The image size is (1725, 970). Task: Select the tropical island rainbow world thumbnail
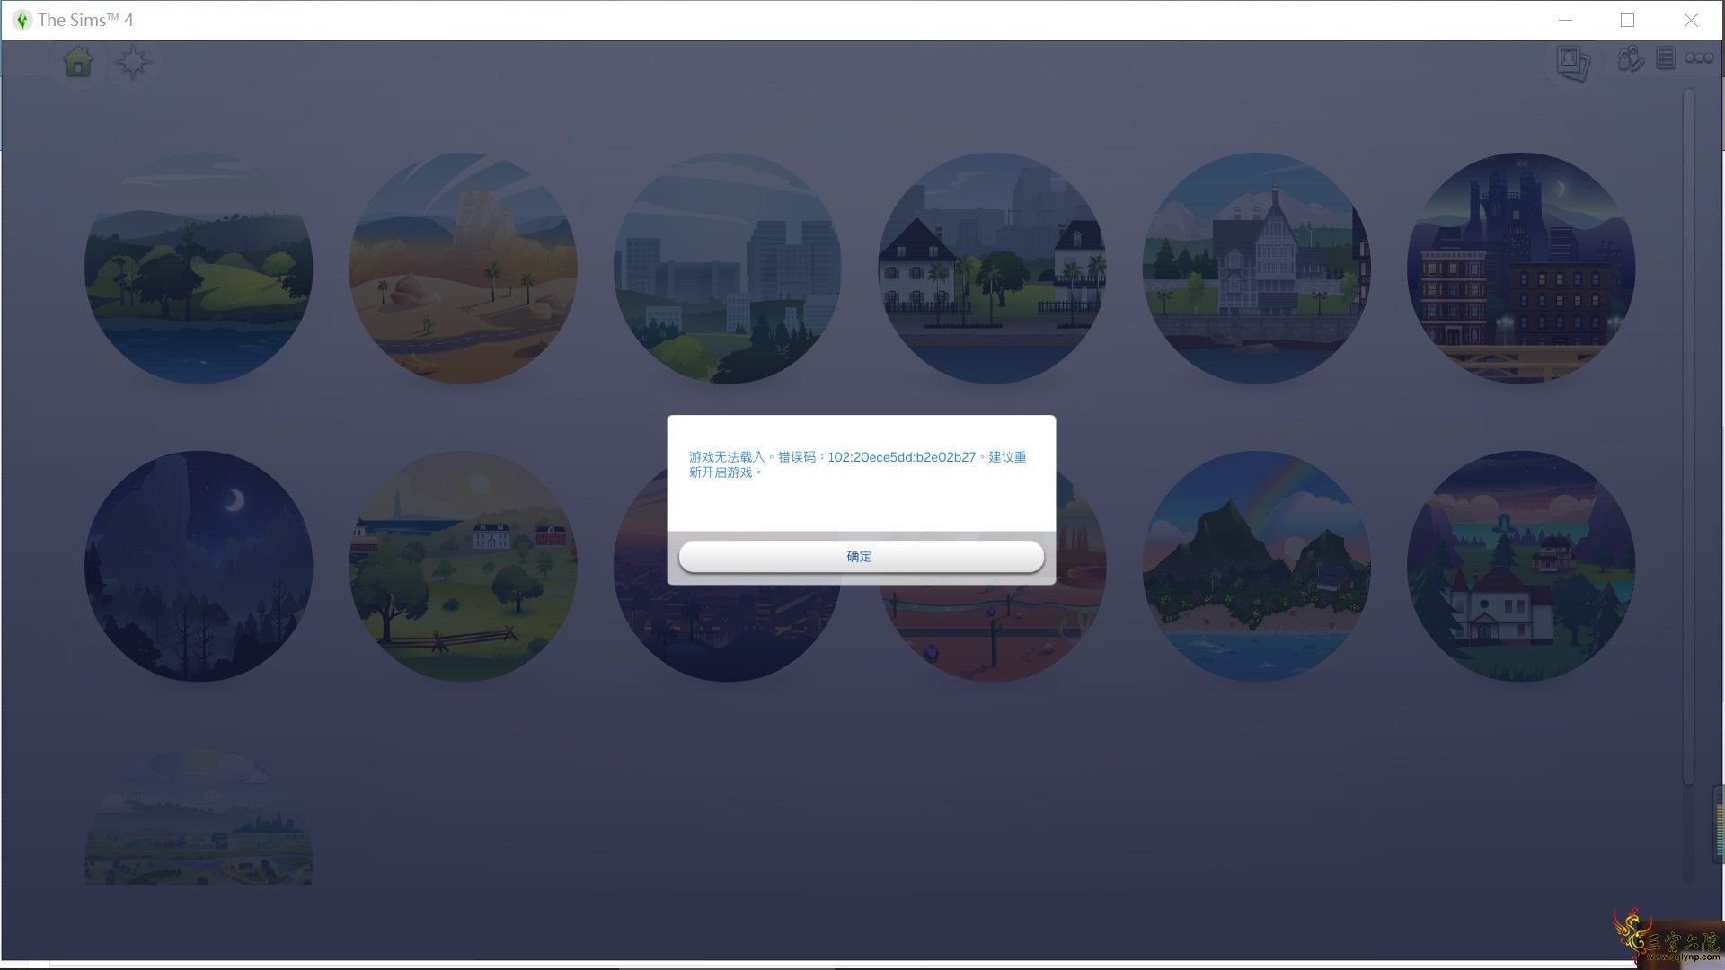[x=1256, y=566]
